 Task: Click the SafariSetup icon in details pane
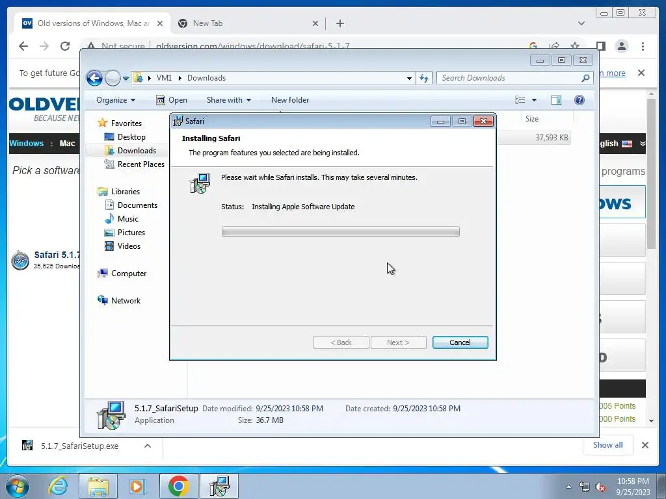pos(111,415)
